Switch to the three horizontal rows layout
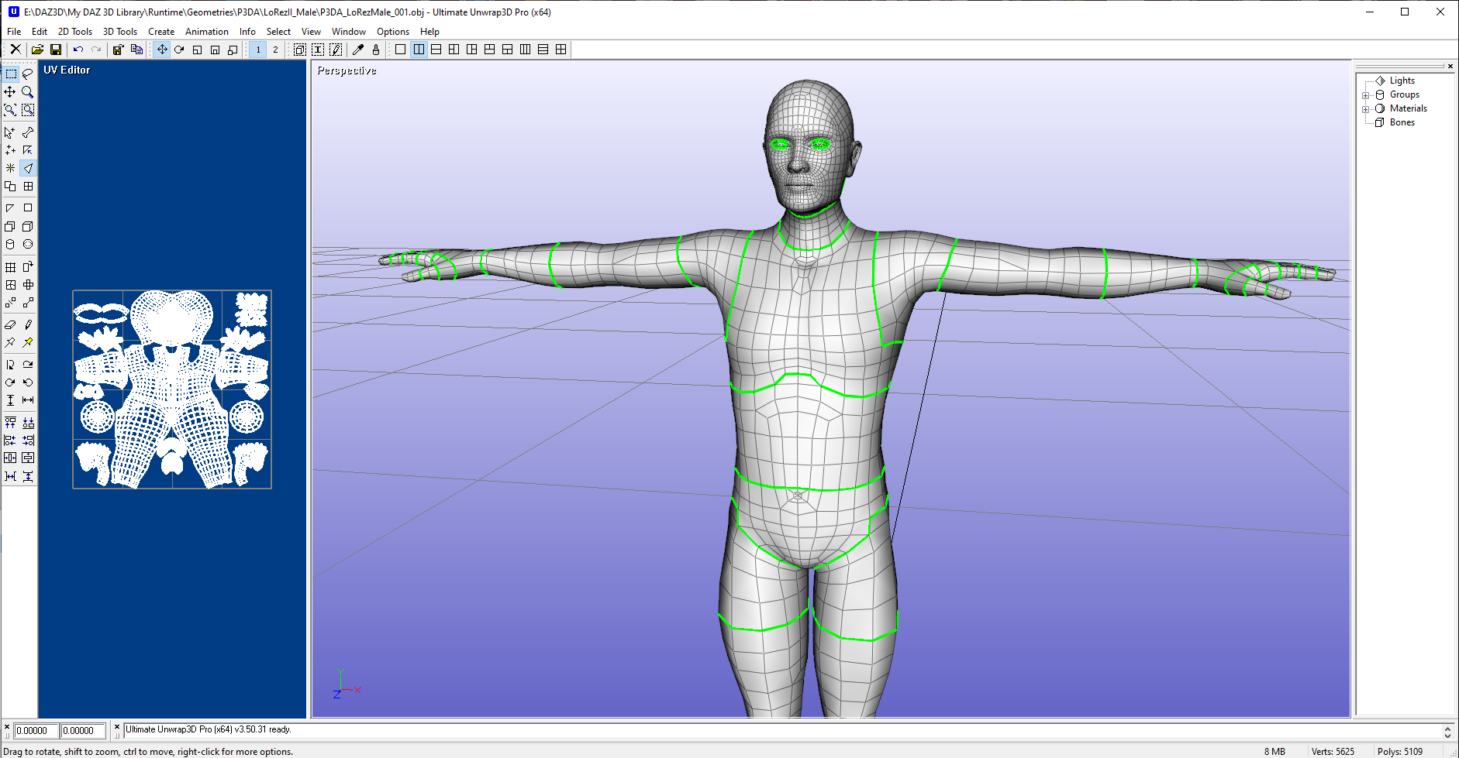Viewport: 1459px width, 758px height. (543, 50)
